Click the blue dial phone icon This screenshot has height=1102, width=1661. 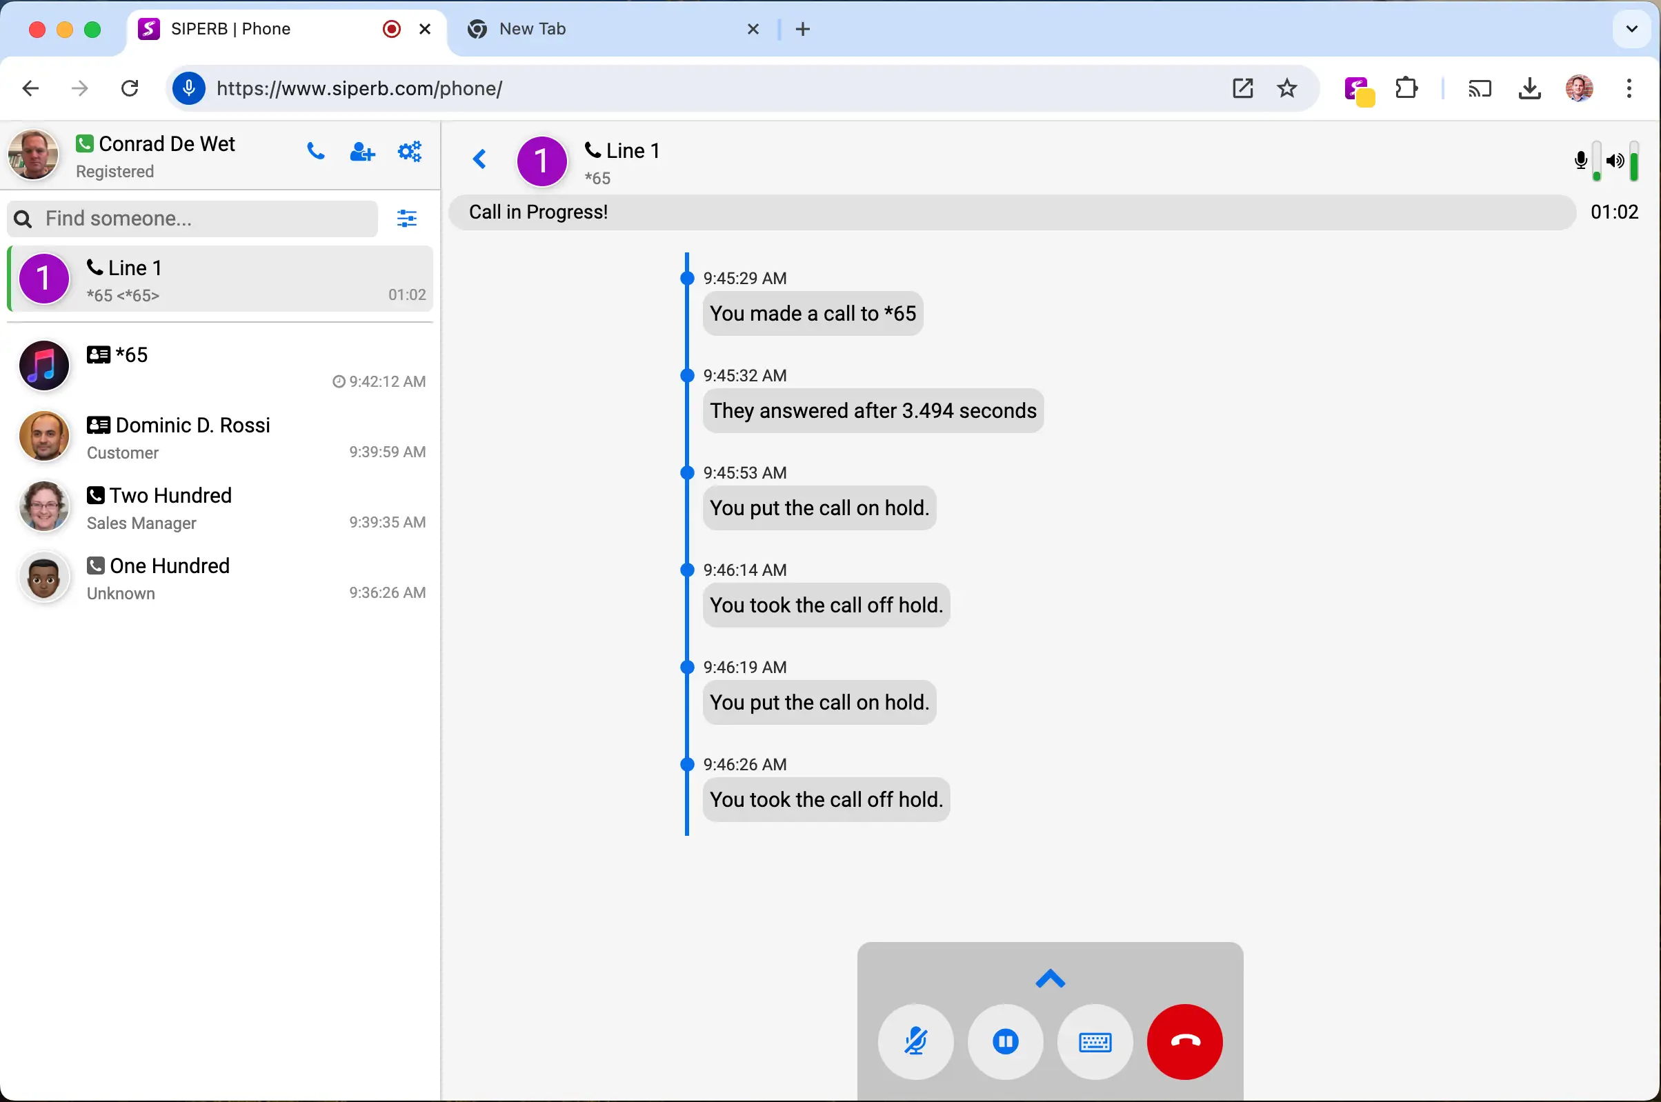tap(316, 152)
